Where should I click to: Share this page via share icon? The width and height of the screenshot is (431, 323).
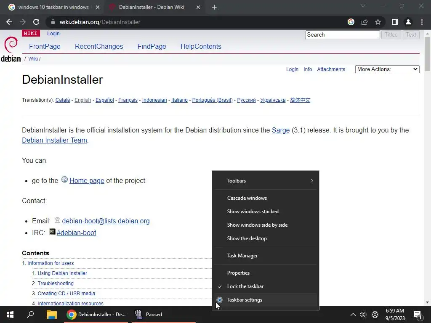tap(364, 22)
